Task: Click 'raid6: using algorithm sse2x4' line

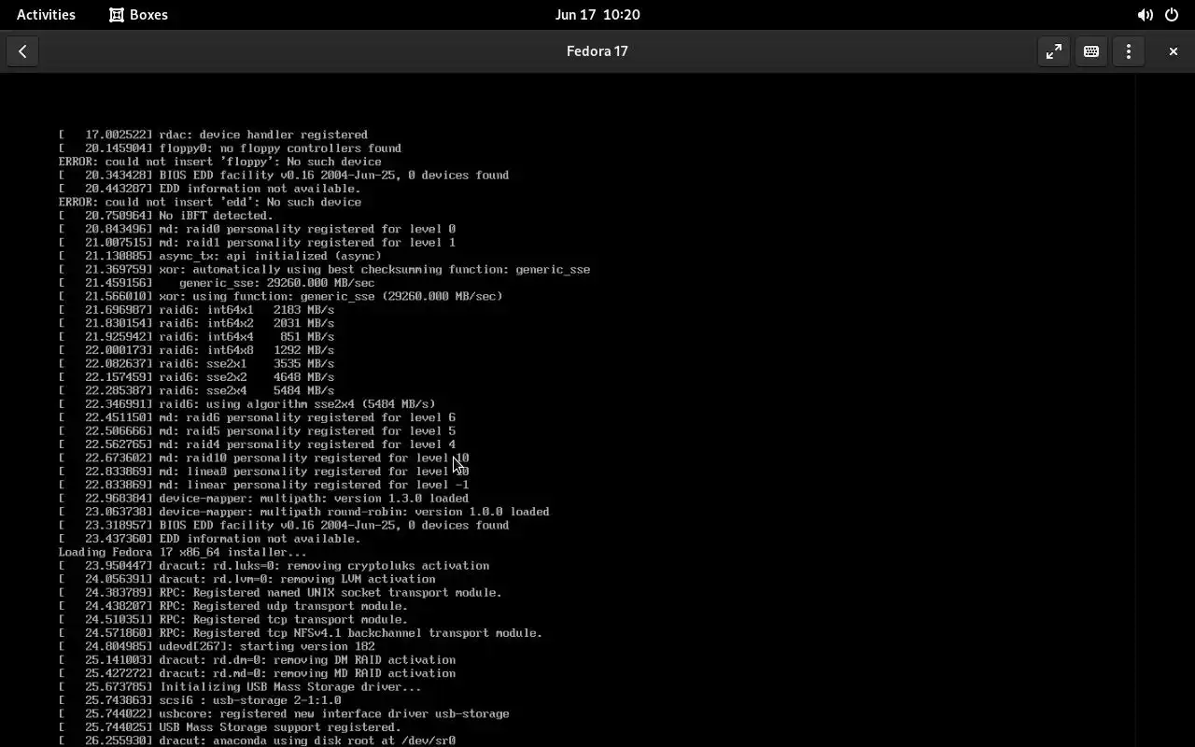Action: (x=246, y=403)
